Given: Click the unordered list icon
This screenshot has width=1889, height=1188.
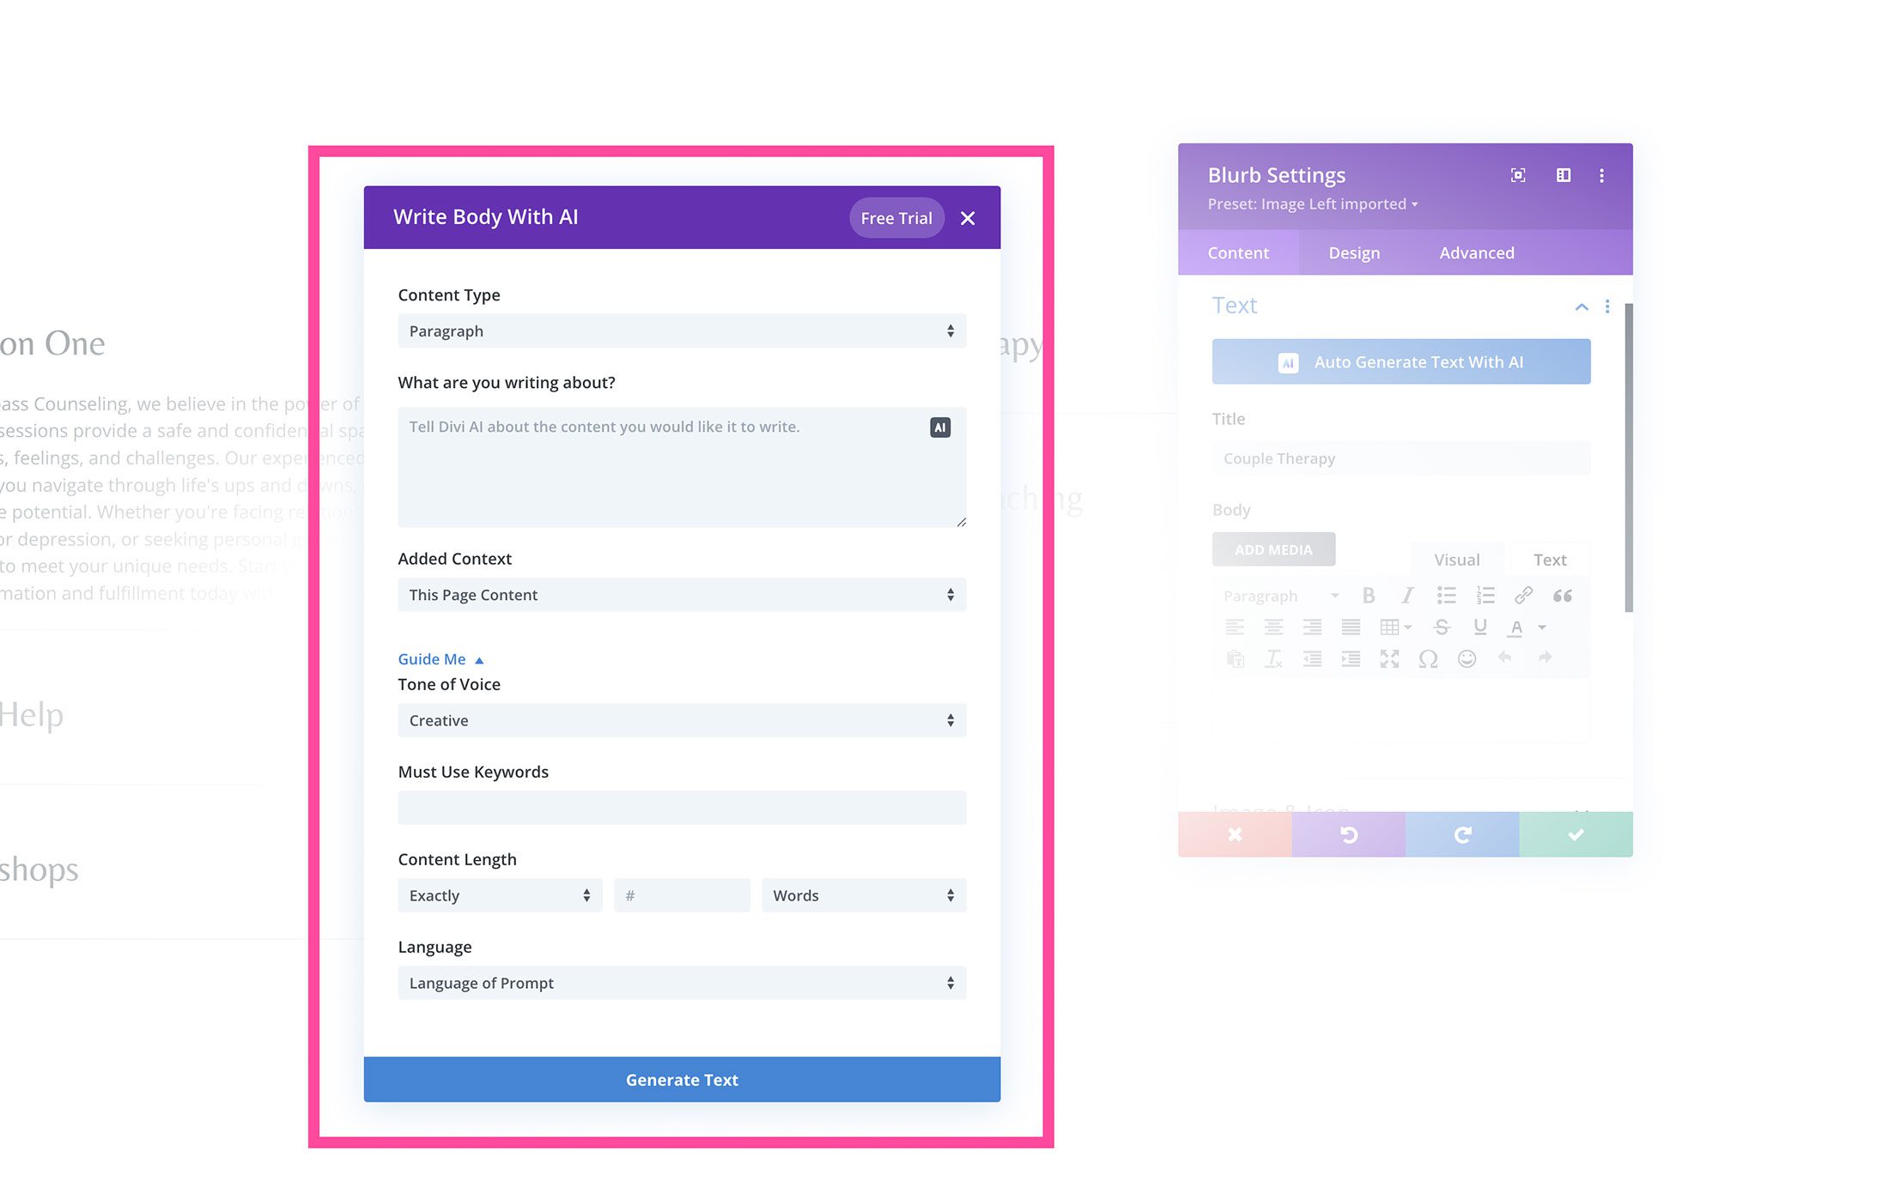Looking at the screenshot, I should pos(1447,594).
